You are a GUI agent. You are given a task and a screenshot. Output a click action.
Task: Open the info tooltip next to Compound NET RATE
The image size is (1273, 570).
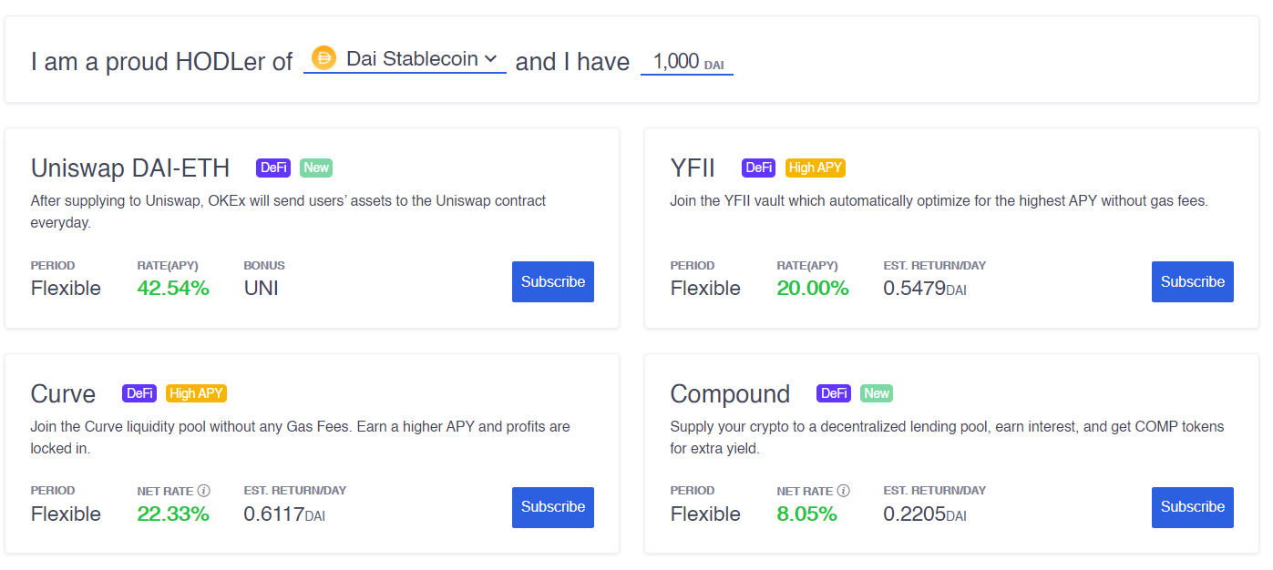point(843,489)
